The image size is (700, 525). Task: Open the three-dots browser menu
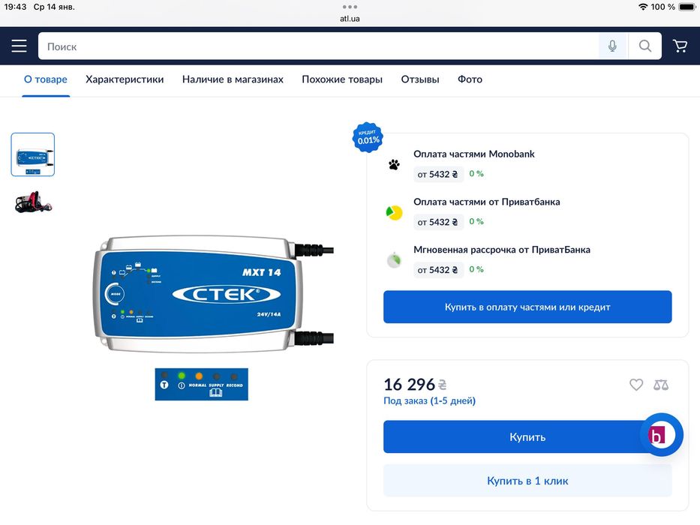350,7
